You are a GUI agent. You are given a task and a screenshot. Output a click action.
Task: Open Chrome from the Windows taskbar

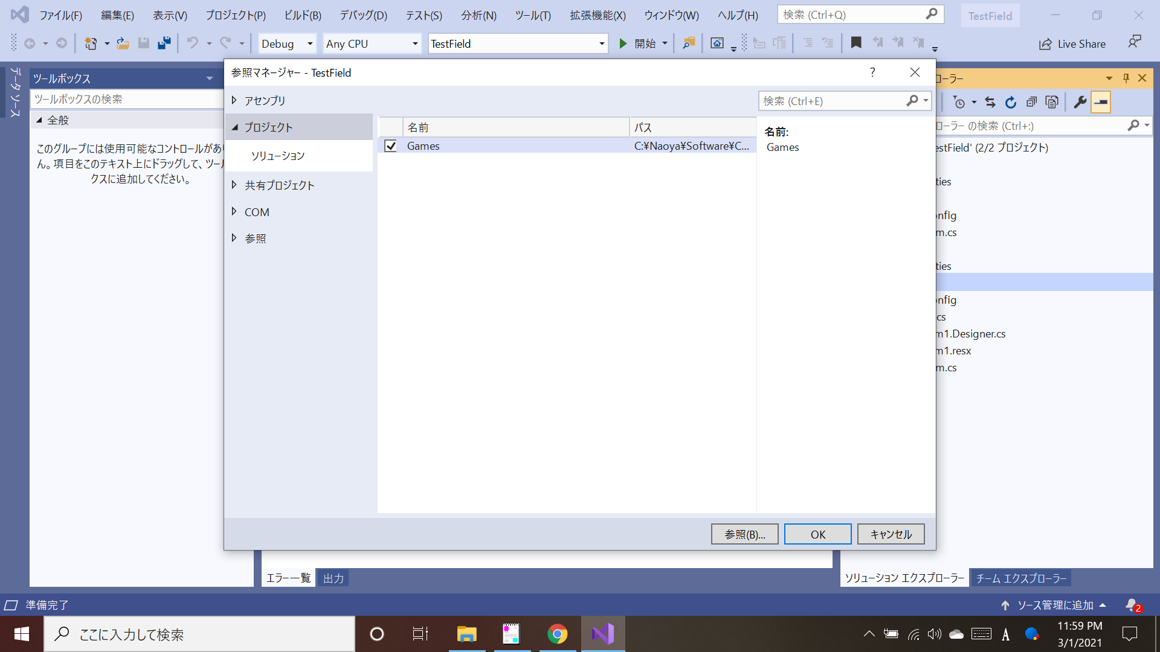coord(557,634)
